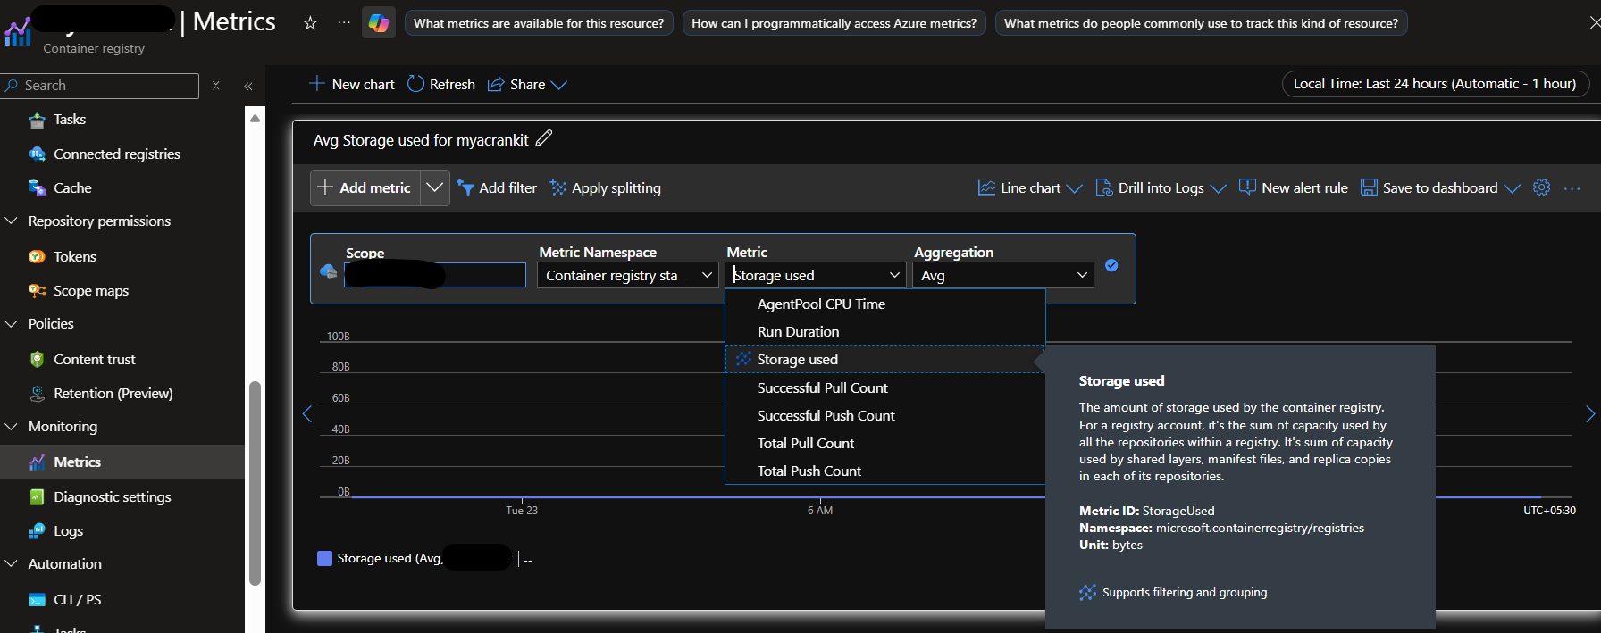1601x633 pixels.
Task: Open Aggregation Avg dropdown
Action: point(1003,275)
